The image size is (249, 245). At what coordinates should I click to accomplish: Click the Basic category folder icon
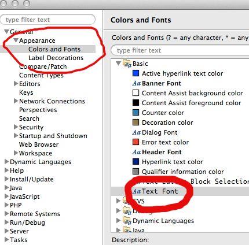click(127, 64)
